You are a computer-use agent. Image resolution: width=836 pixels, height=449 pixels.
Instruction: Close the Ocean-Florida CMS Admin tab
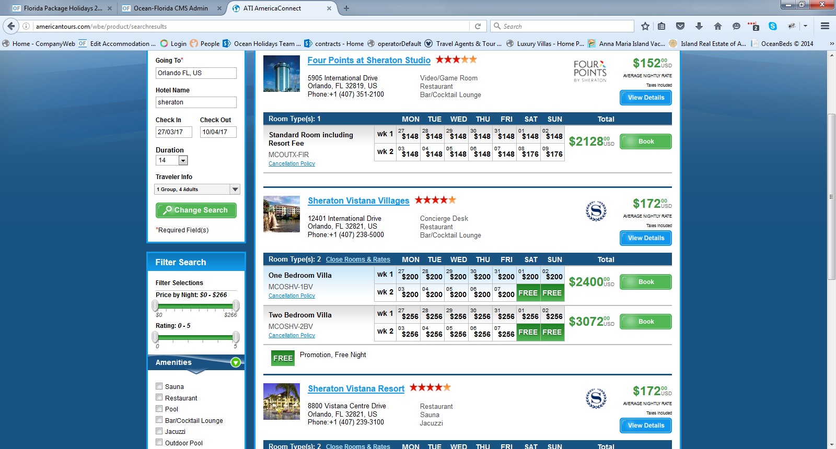coord(219,8)
